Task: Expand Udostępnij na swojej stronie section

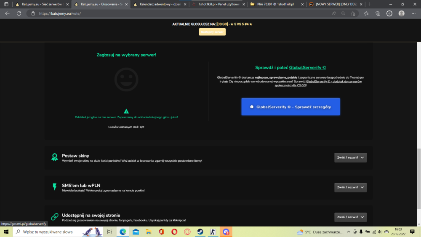Action: coord(350,217)
